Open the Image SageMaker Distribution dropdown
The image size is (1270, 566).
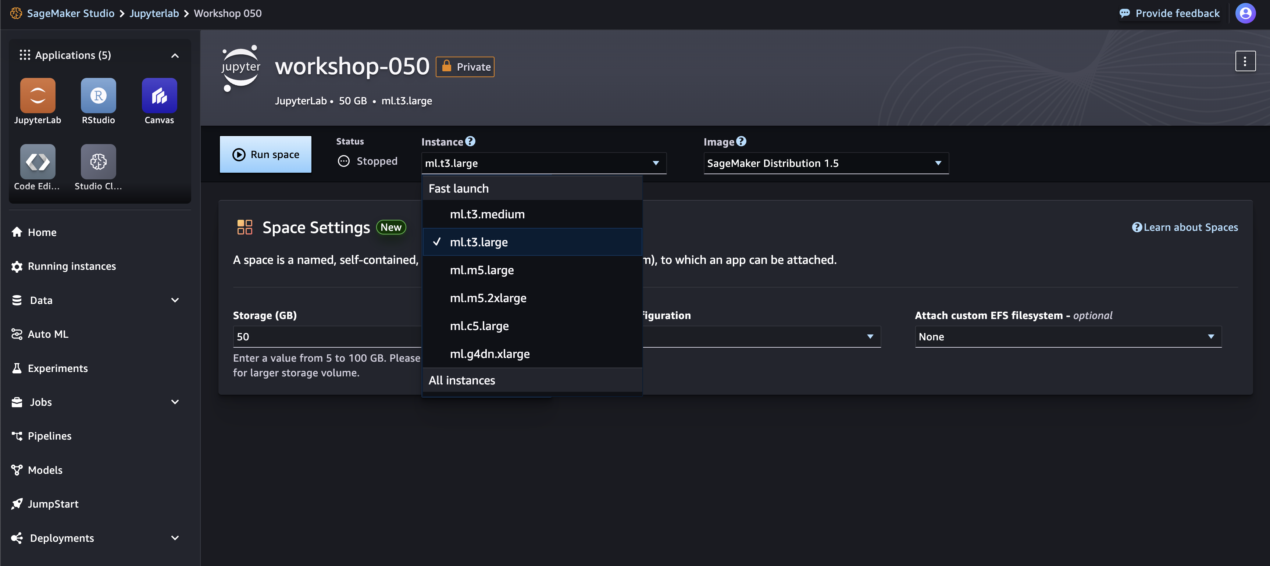coord(826,163)
